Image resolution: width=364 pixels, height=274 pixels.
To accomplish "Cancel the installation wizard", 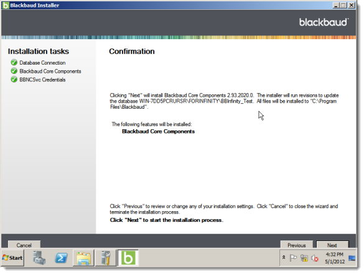I will (24, 245).
